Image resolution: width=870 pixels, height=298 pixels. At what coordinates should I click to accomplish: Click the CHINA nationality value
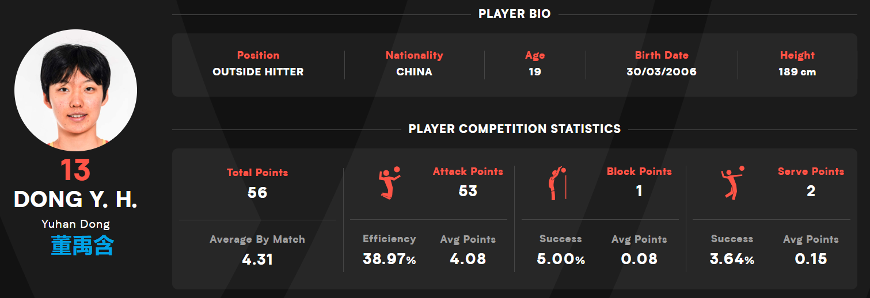point(414,72)
